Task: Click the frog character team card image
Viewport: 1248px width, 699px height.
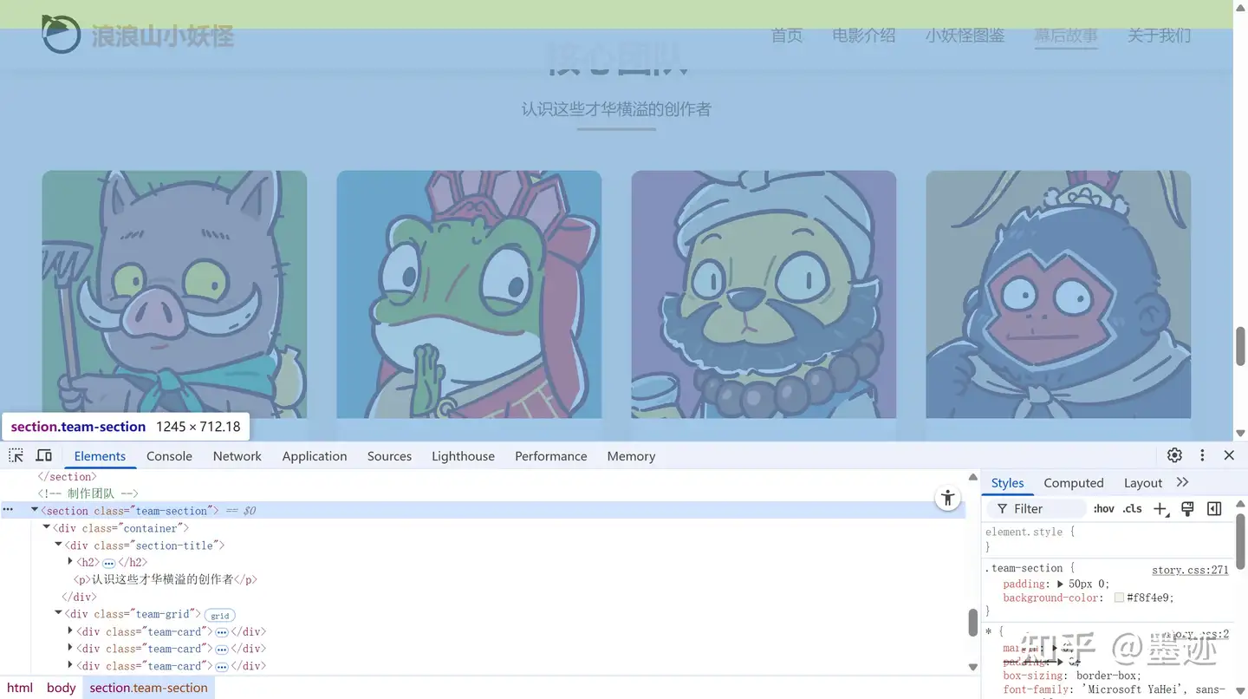Action: [469, 294]
